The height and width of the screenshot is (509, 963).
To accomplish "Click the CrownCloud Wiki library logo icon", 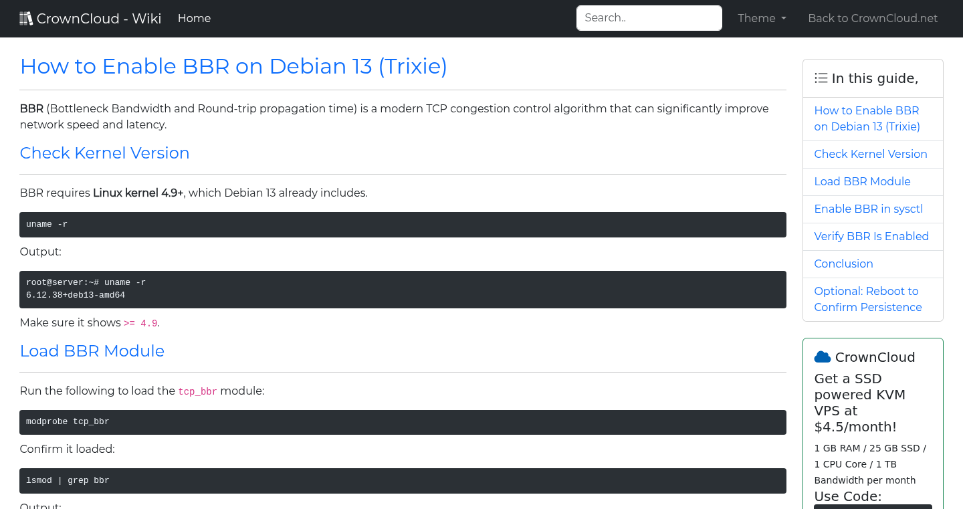I will tap(26, 17).
